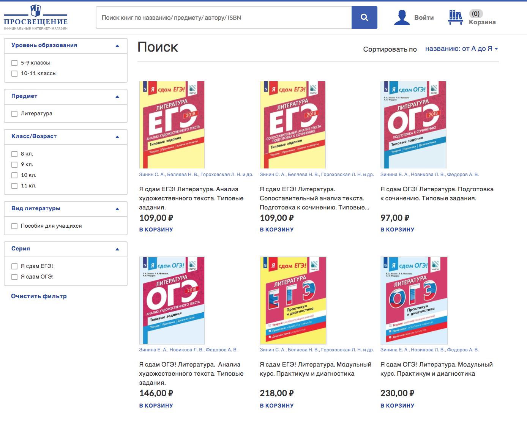The height and width of the screenshot is (425, 527).
Task: Add the 97,00 ₽ book to cart
Action: pos(397,230)
